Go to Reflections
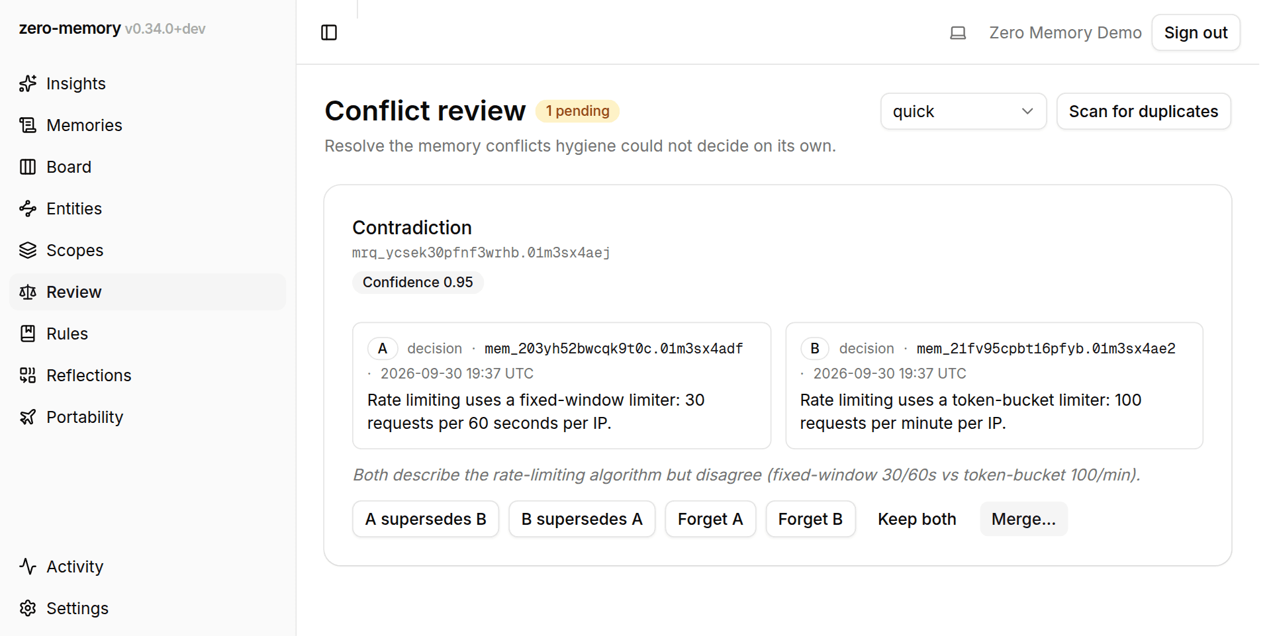Image resolution: width=1271 pixels, height=636 pixels. [148, 375]
